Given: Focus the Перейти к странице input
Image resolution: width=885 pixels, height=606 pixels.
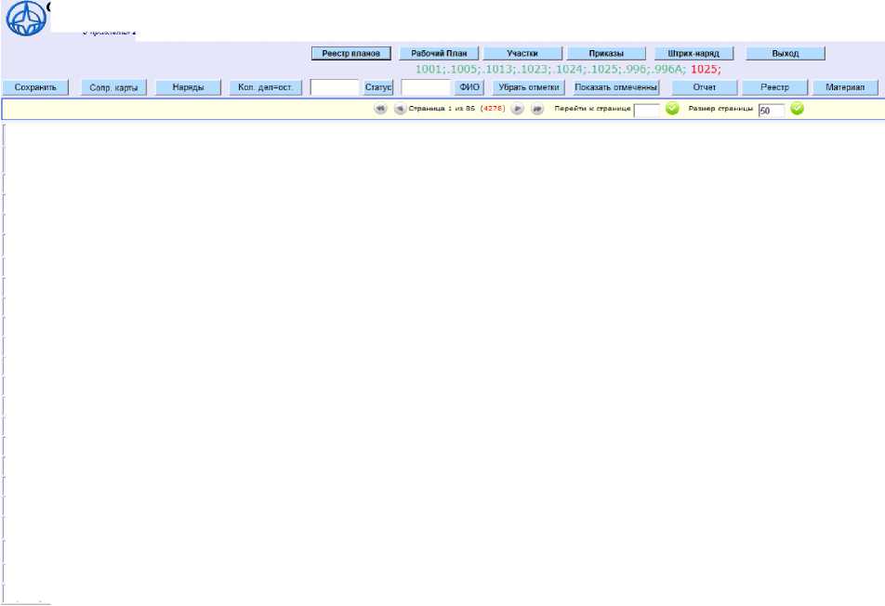Looking at the screenshot, I should pos(647,111).
